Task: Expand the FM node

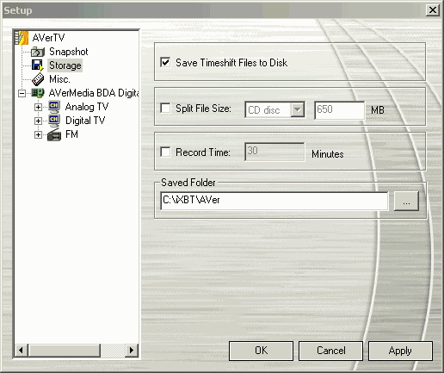Action: click(x=38, y=134)
